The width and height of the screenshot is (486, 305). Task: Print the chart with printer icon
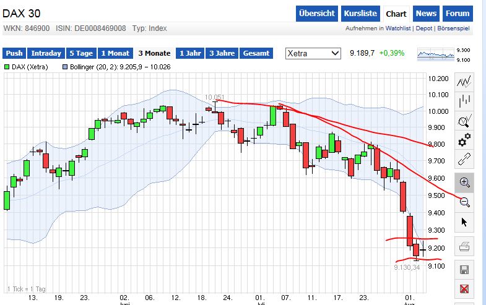point(464,248)
